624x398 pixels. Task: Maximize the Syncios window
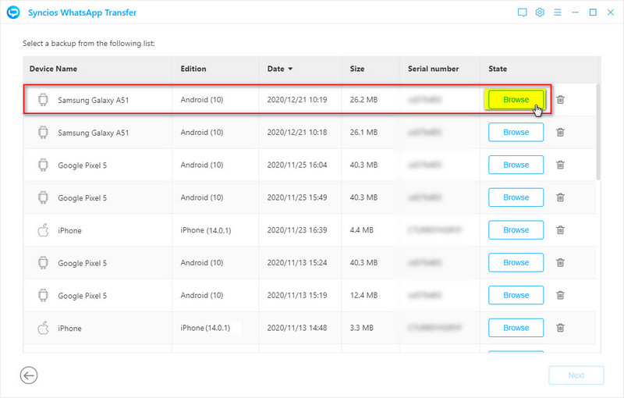pos(593,12)
